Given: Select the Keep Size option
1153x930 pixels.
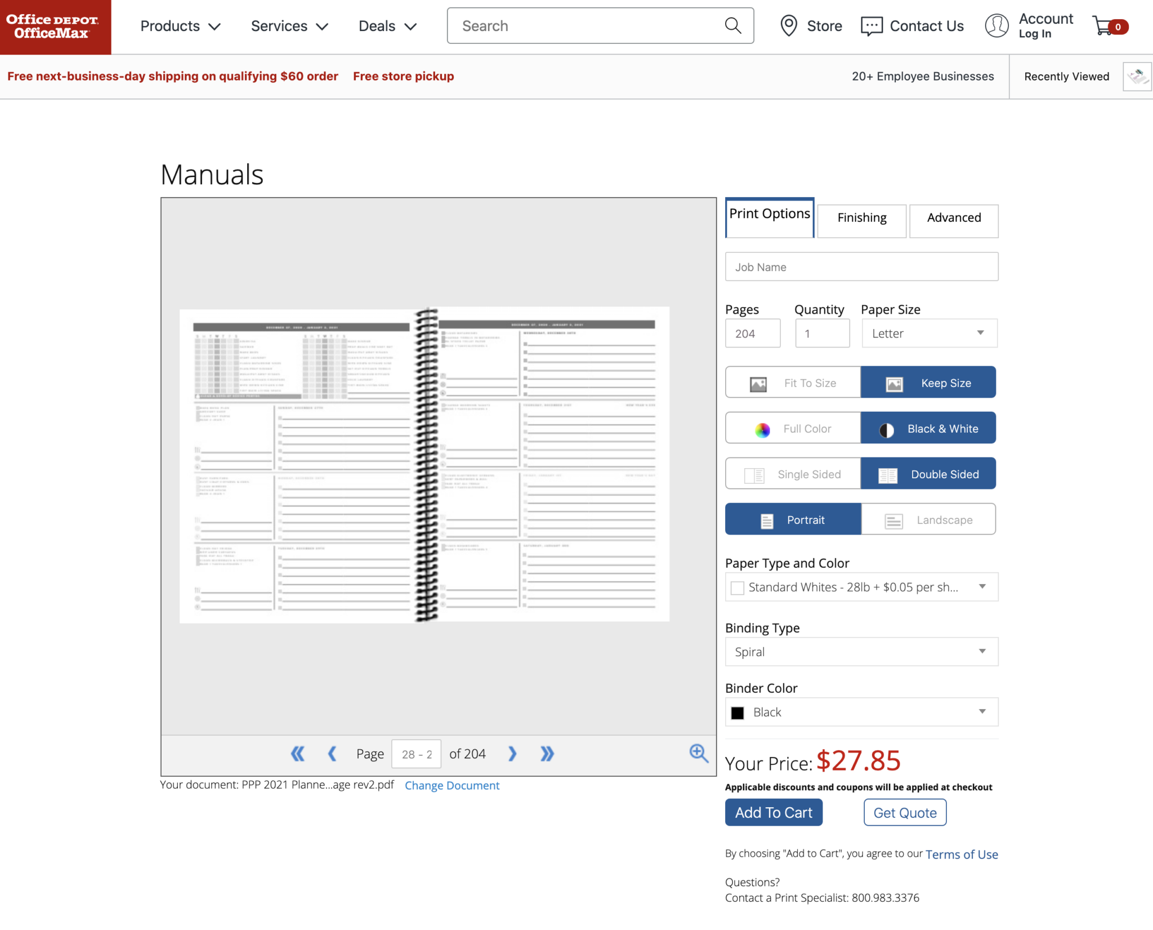Looking at the screenshot, I should click(x=928, y=382).
